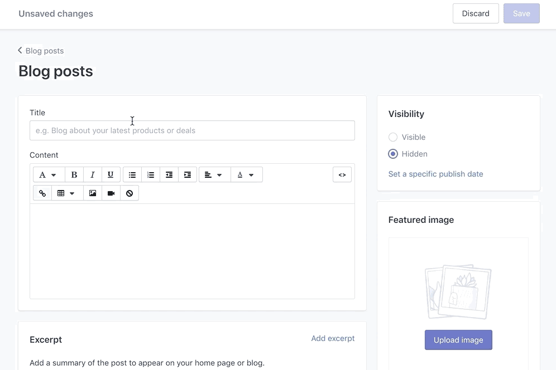The height and width of the screenshot is (370, 556).
Task: Toggle underline formatting in content editor
Action: (111, 174)
